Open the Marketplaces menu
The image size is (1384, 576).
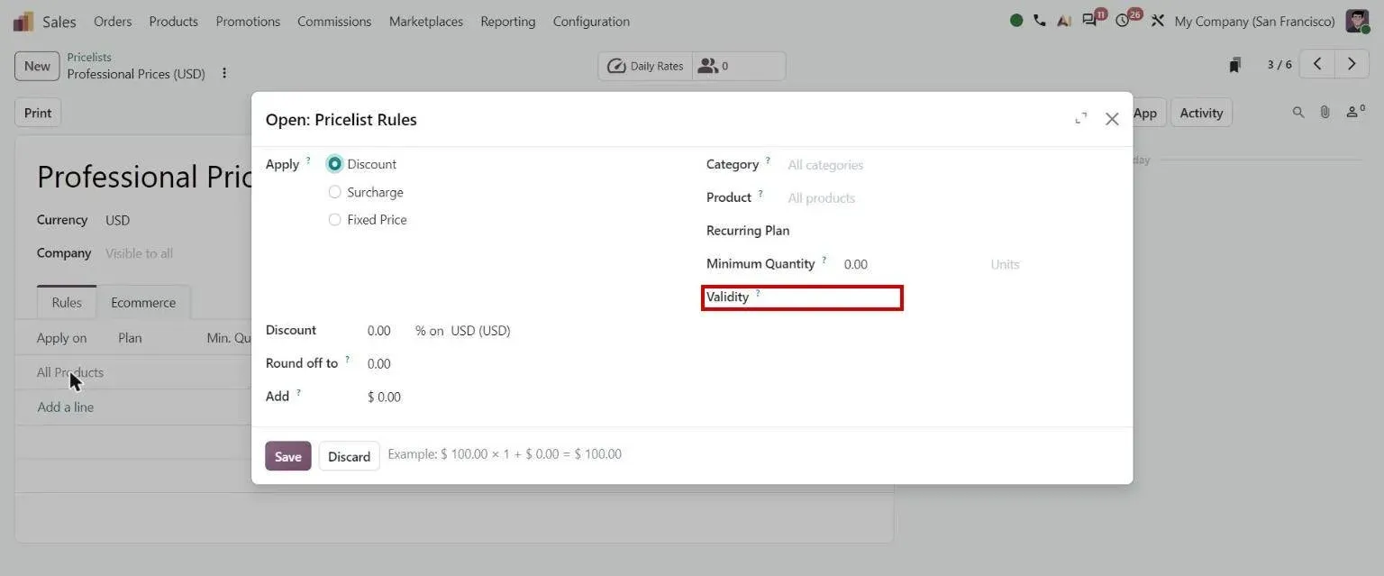click(x=426, y=21)
